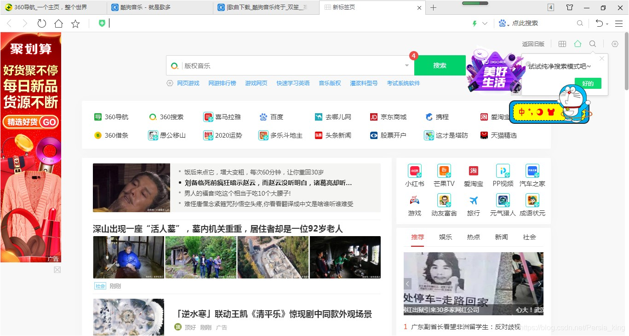The height and width of the screenshot is (336, 629).
Task: Click the page refresh icon
Action: click(x=42, y=23)
